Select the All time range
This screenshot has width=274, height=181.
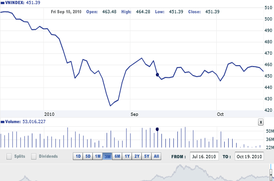(156, 156)
